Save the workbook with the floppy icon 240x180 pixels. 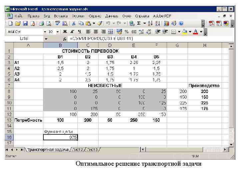(x=25, y=23)
